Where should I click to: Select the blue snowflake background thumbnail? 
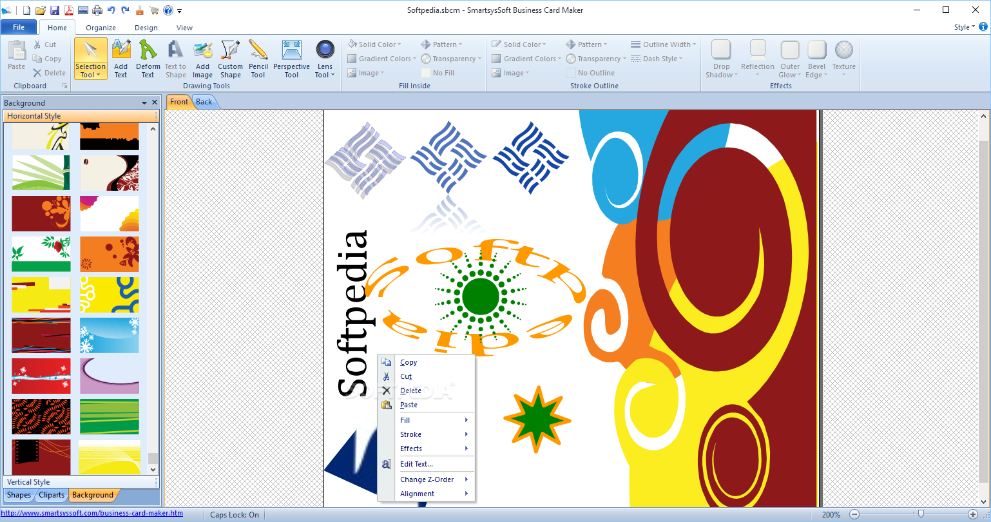(x=110, y=335)
